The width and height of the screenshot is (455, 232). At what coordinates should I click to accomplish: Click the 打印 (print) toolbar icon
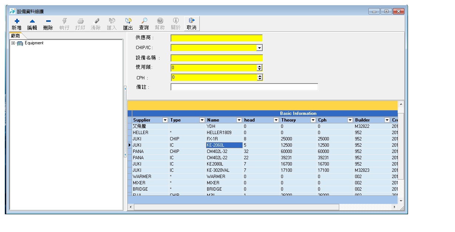click(80, 21)
